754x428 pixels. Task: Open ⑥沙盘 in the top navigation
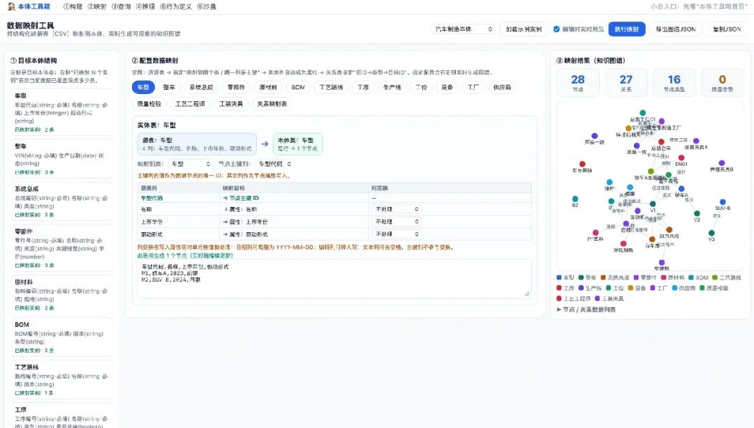(x=207, y=7)
